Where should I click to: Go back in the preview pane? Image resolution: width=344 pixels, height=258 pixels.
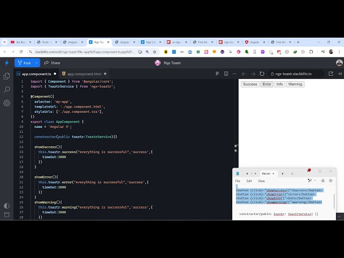click(x=243, y=74)
